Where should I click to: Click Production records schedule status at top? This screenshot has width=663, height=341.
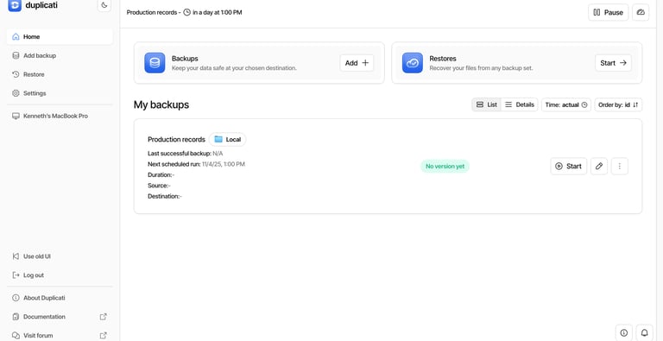(185, 12)
